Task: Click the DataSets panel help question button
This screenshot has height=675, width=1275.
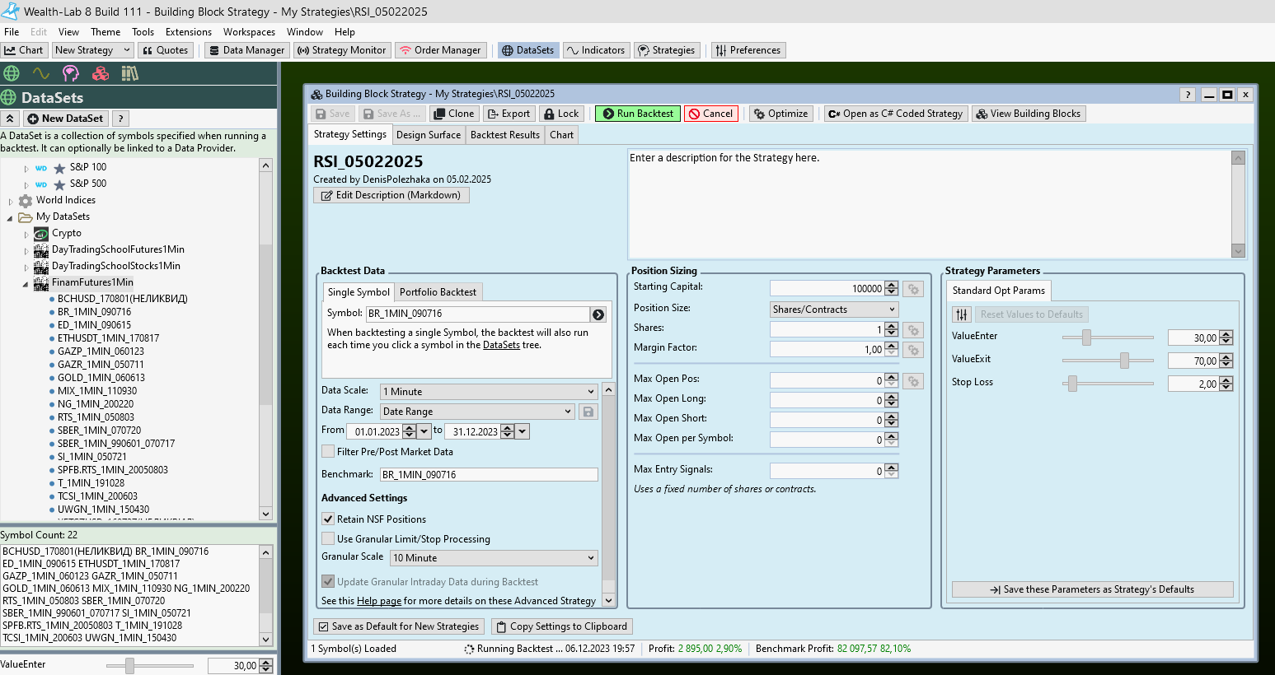Action: (x=120, y=119)
